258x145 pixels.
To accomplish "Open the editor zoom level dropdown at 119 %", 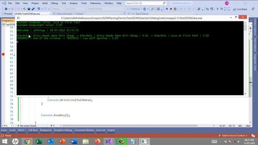I will 7,126.
